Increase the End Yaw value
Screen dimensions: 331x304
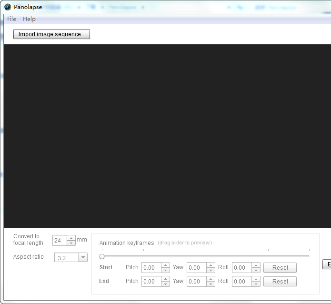211,279
